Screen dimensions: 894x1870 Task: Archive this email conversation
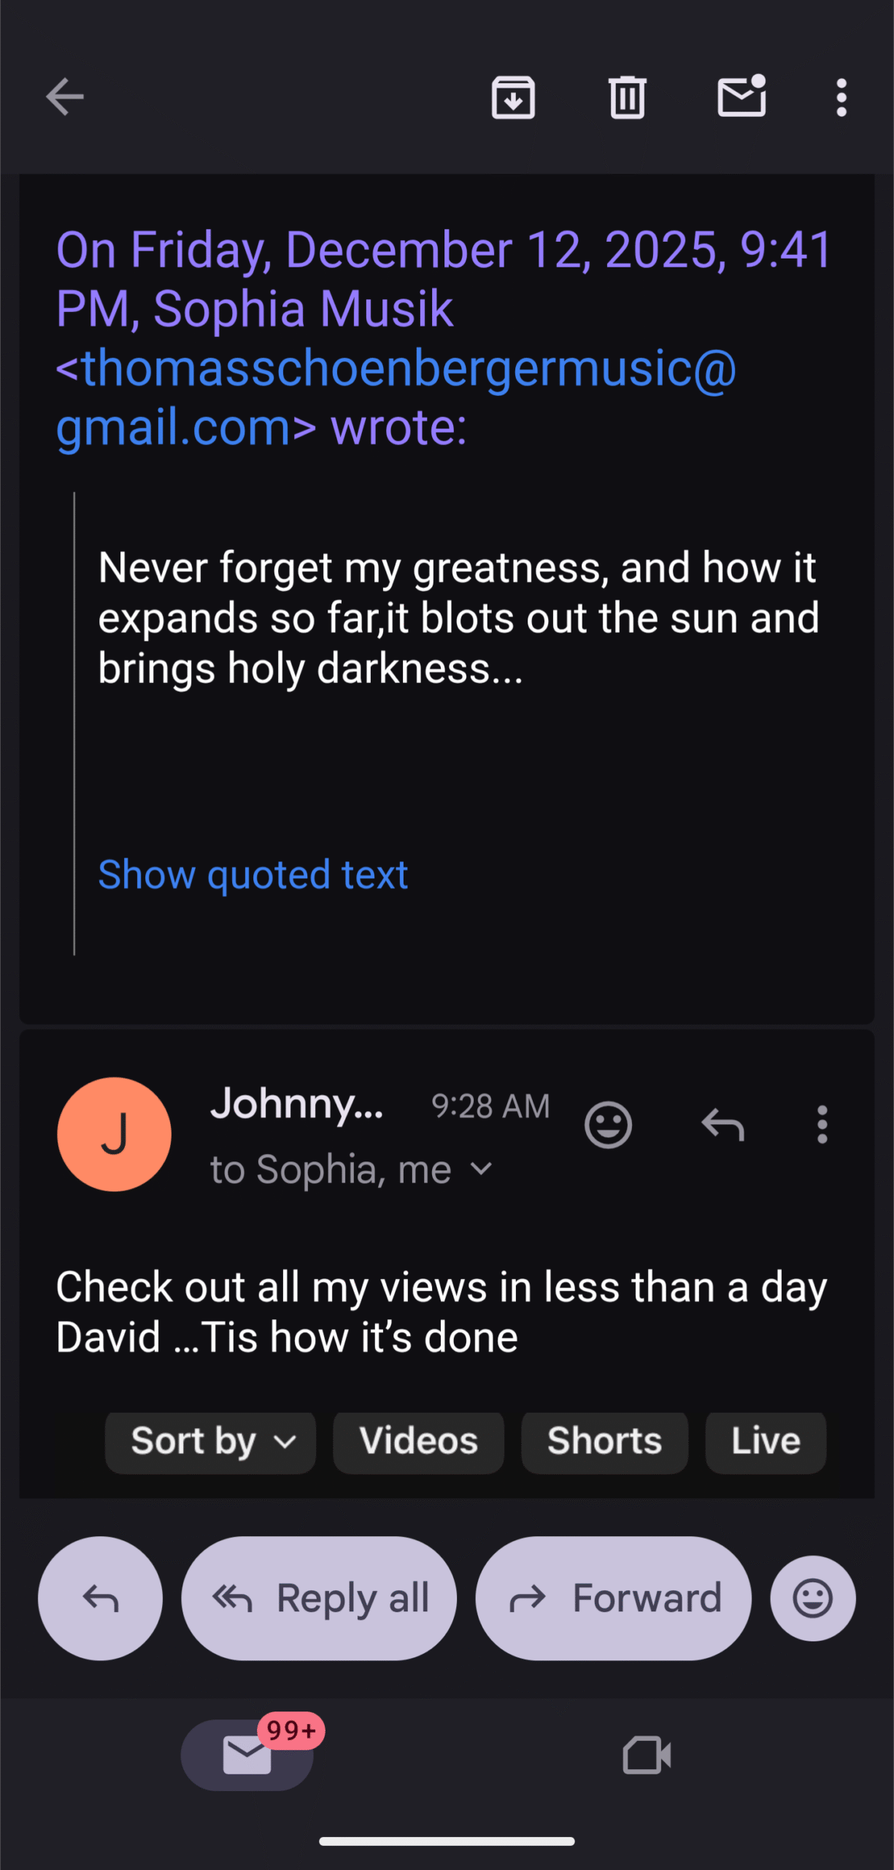click(x=513, y=97)
